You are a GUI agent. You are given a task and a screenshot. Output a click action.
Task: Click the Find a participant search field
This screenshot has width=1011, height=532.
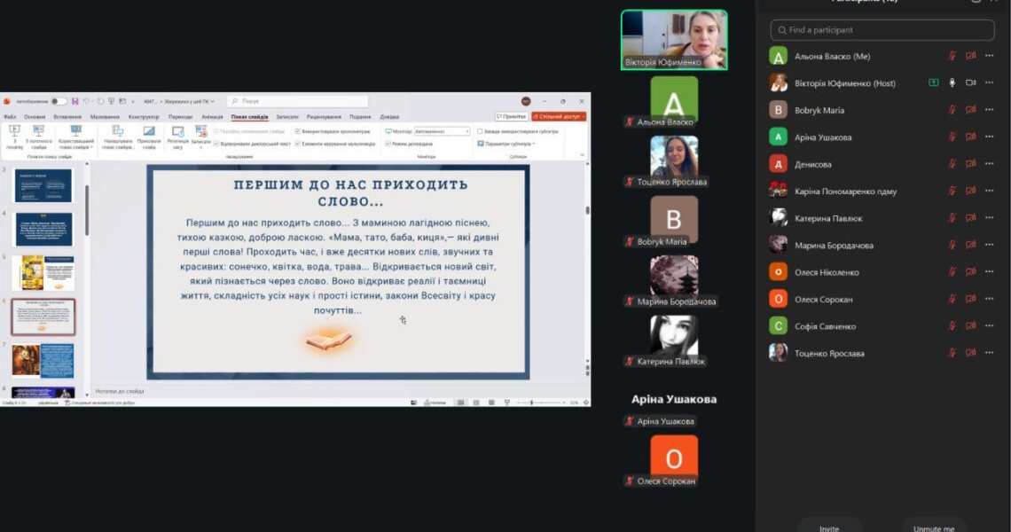pyautogui.click(x=882, y=29)
